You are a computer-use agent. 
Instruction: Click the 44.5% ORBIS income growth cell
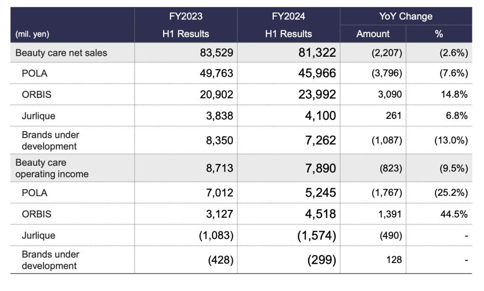pyautogui.click(x=455, y=214)
